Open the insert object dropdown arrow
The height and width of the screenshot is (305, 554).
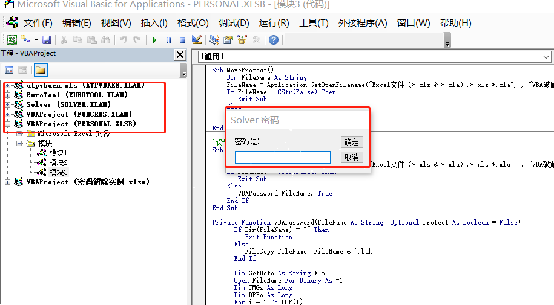(36, 40)
